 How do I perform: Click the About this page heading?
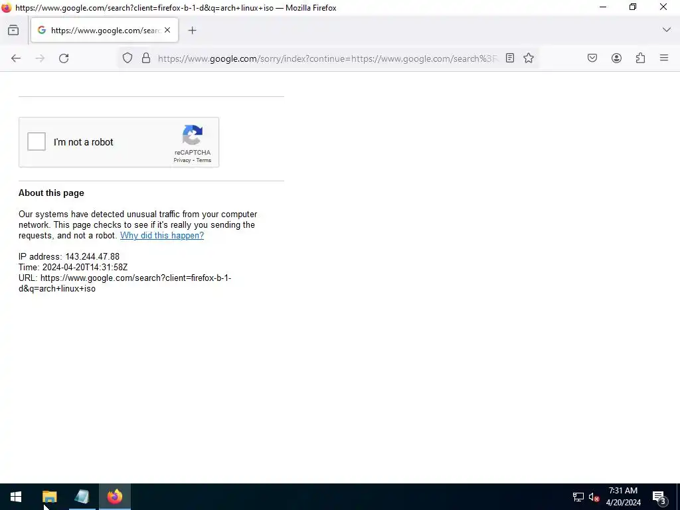51,193
